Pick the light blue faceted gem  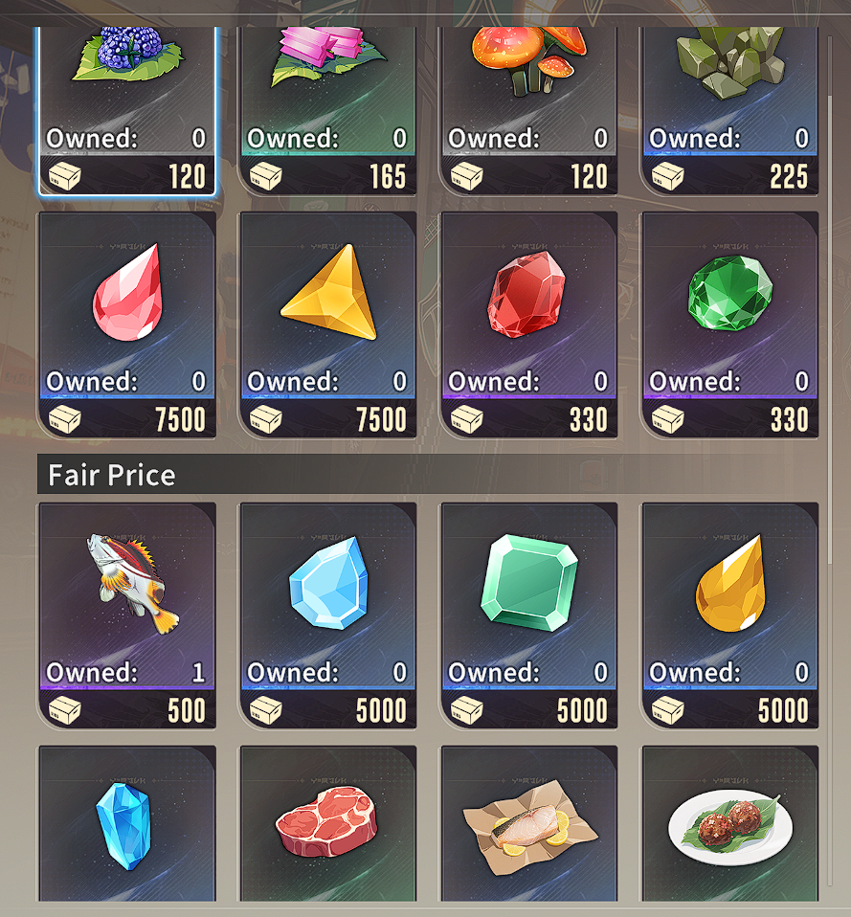pyautogui.click(x=328, y=615)
